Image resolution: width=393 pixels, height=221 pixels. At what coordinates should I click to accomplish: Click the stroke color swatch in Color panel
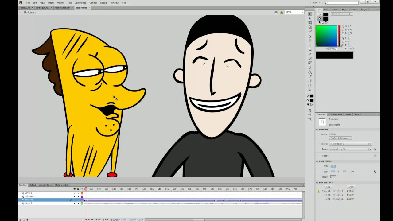click(325, 14)
